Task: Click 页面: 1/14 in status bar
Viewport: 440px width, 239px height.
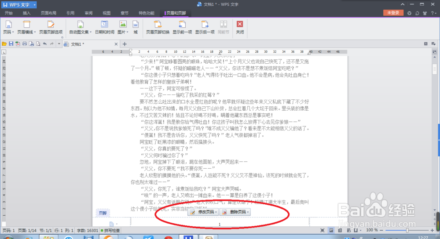Action: pos(27,230)
